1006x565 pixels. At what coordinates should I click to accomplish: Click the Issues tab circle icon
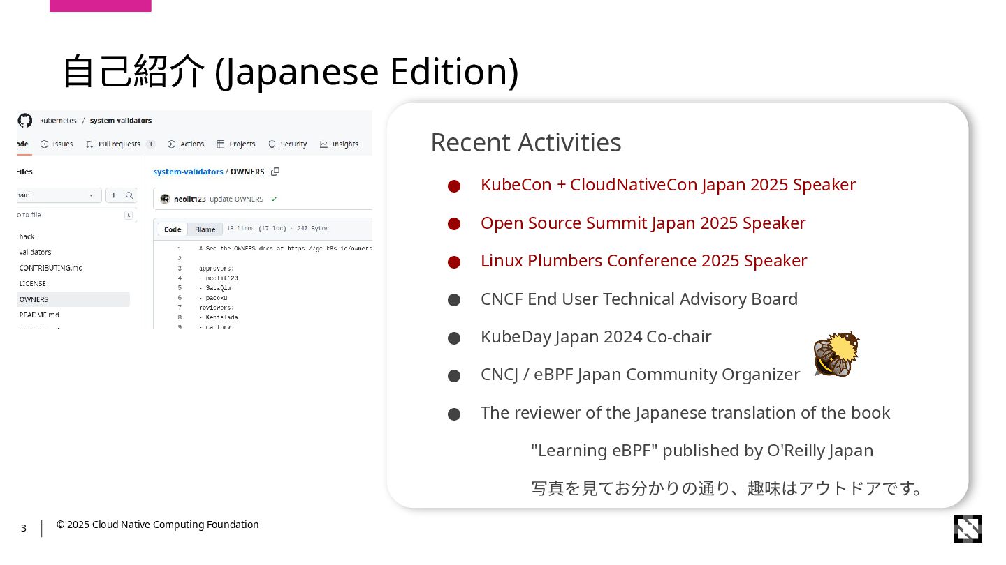click(44, 144)
